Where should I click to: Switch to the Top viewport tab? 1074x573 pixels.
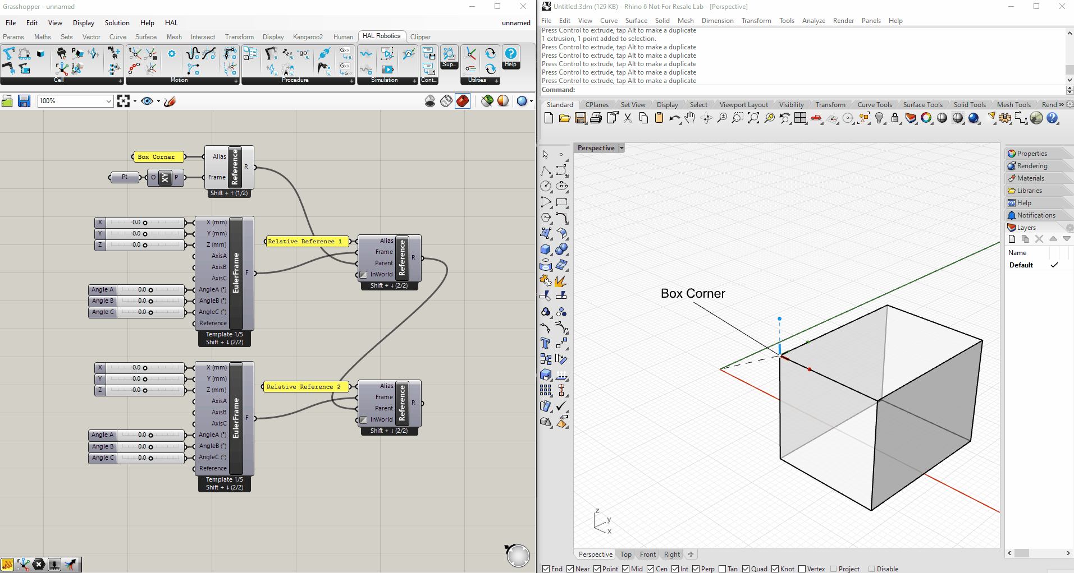(626, 554)
